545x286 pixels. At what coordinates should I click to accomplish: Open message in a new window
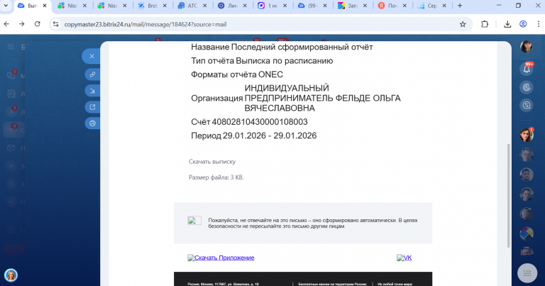click(x=92, y=107)
